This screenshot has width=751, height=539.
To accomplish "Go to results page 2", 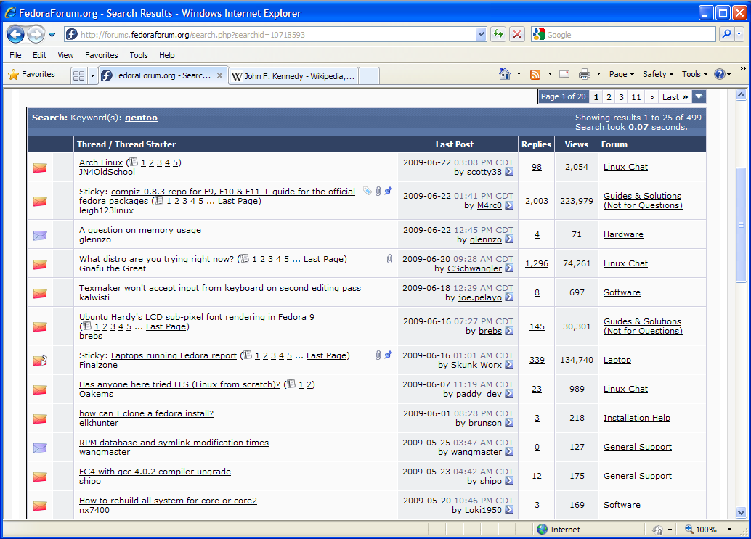I will click(x=609, y=97).
